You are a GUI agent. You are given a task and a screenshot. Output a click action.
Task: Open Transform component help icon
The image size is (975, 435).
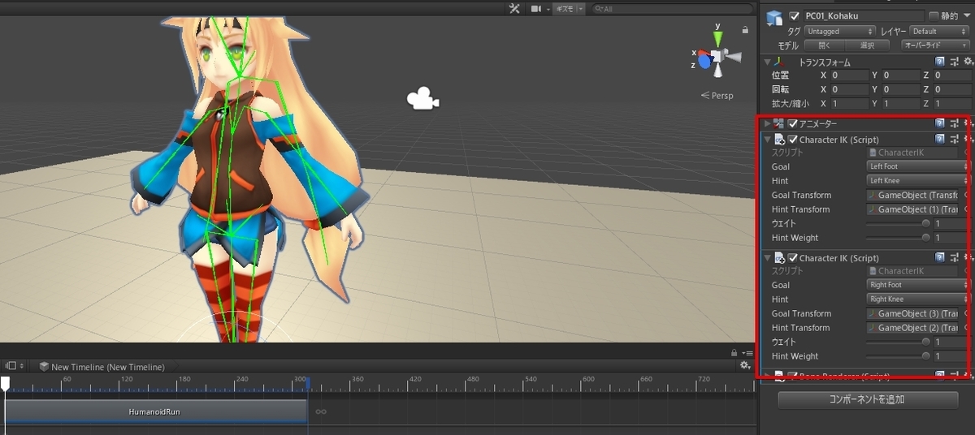coord(939,62)
